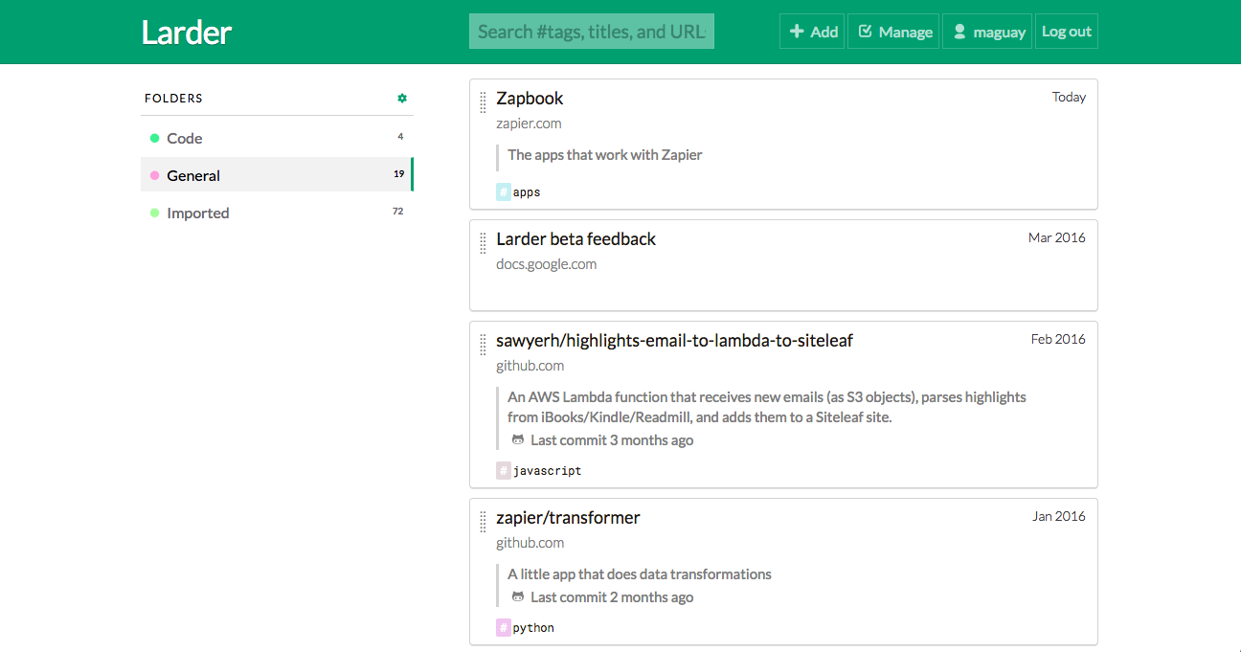This screenshot has width=1241, height=652.
Task: Click the hash icon beside javascript tag
Action: point(504,470)
